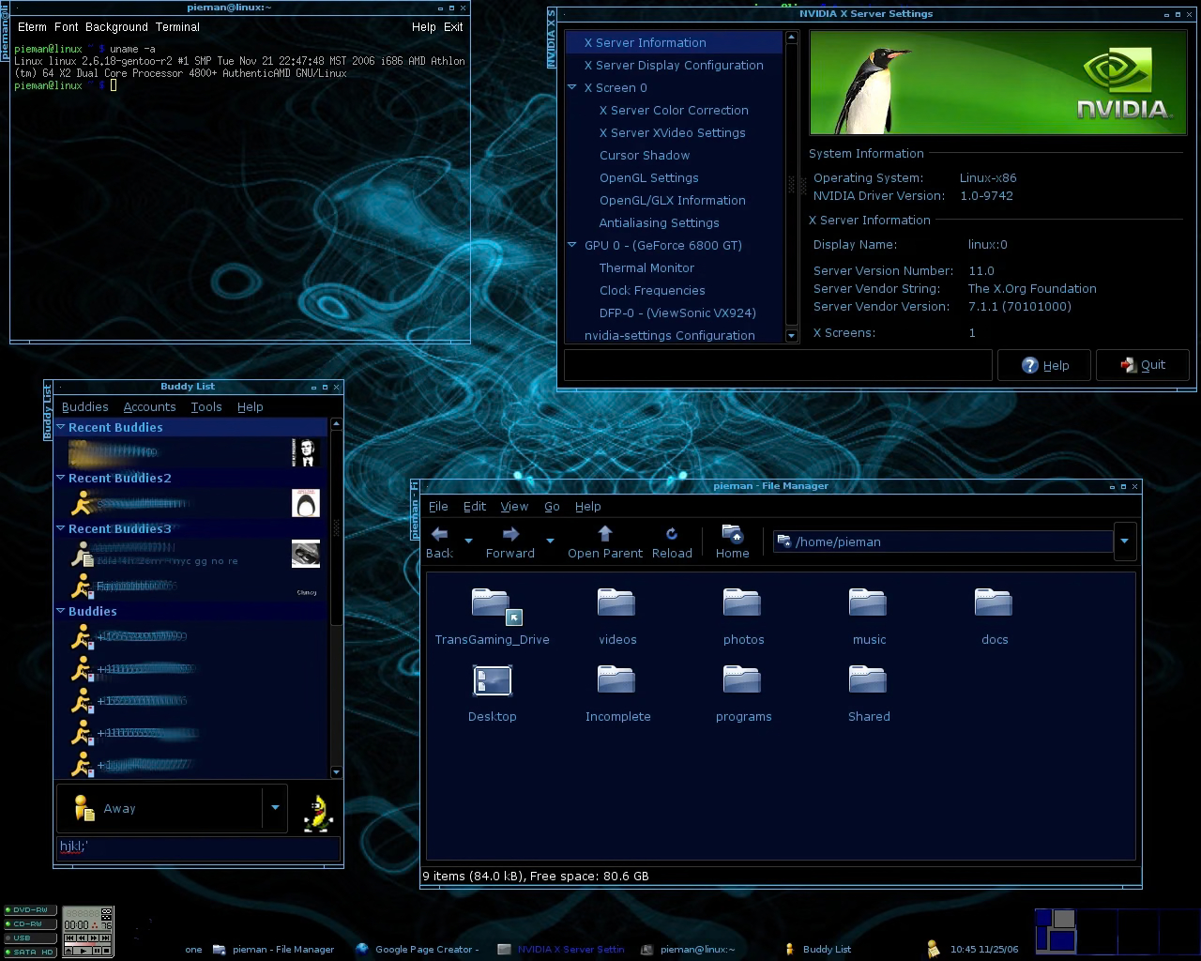Collapse the Recent Buddies group
The width and height of the screenshot is (1201, 961).
pos(61,427)
